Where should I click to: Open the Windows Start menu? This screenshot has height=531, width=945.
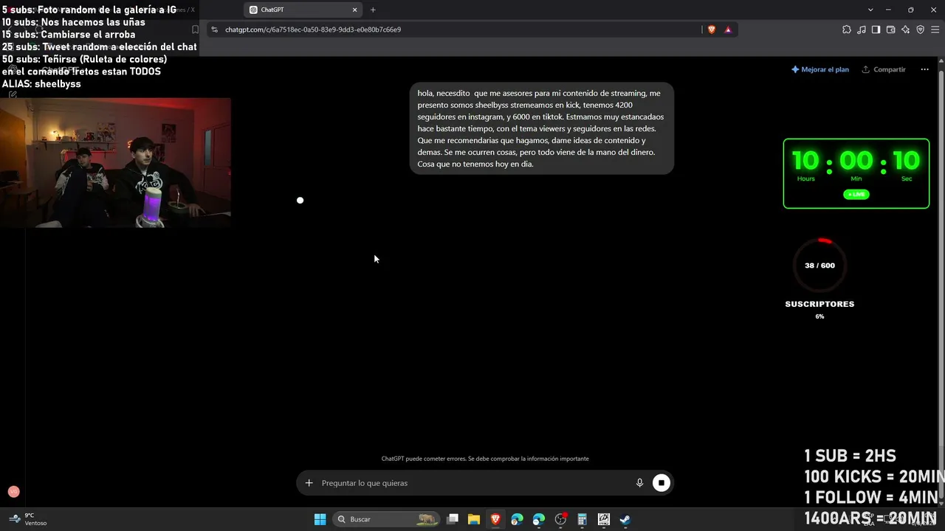pyautogui.click(x=320, y=519)
